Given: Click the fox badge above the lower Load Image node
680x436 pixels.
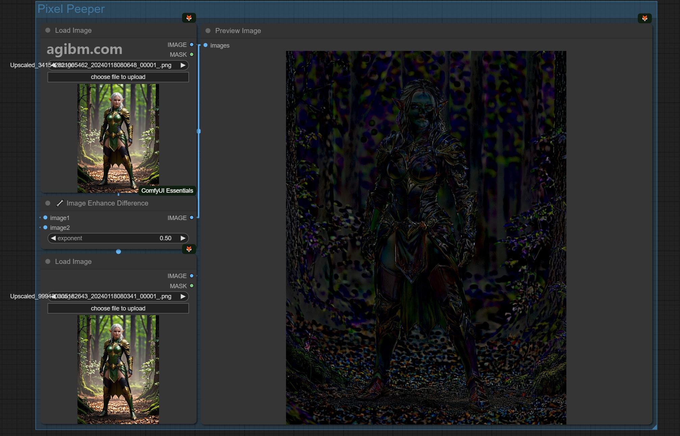Looking at the screenshot, I should (189, 249).
